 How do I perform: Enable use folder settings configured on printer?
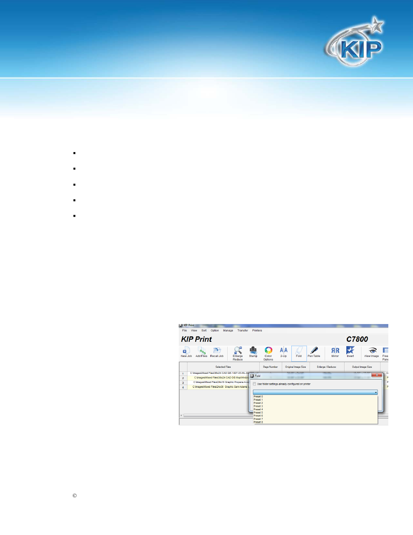(x=255, y=384)
